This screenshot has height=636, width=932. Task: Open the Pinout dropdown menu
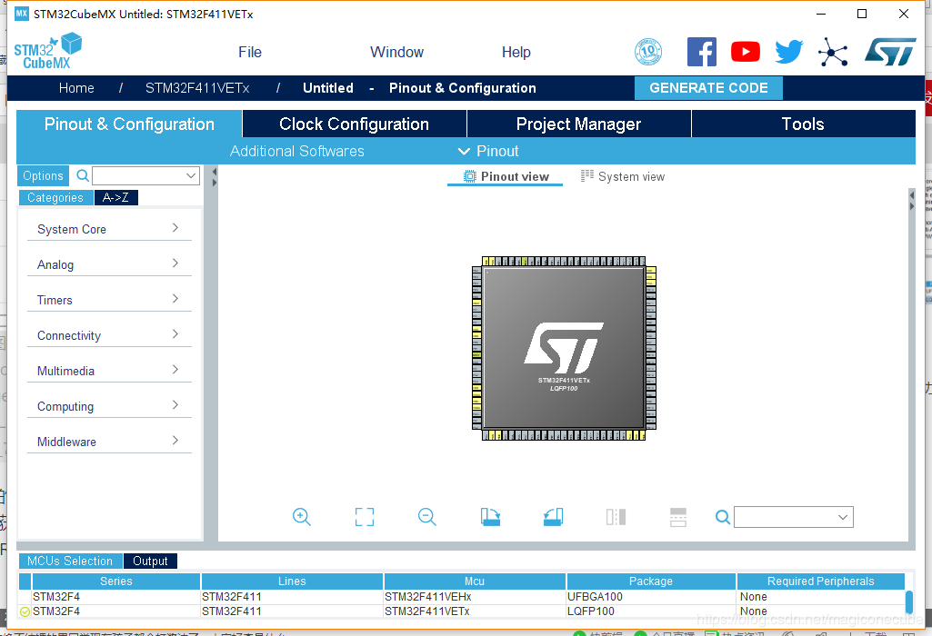(x=488, y=152)
